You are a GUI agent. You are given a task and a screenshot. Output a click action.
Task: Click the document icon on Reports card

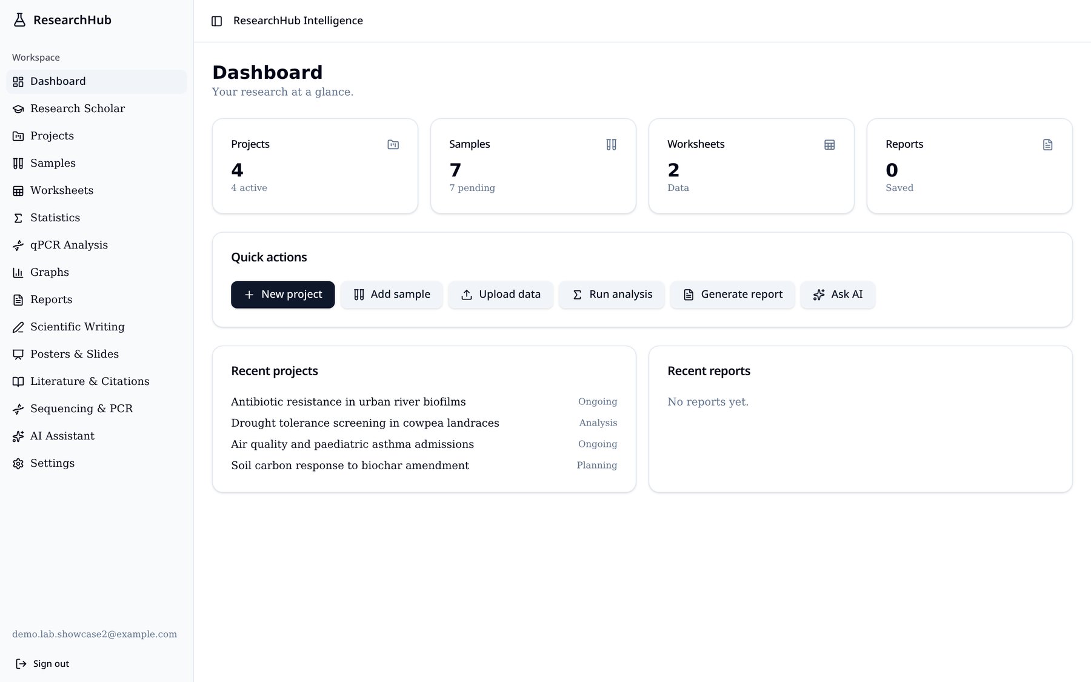(x=1048, y=145)
